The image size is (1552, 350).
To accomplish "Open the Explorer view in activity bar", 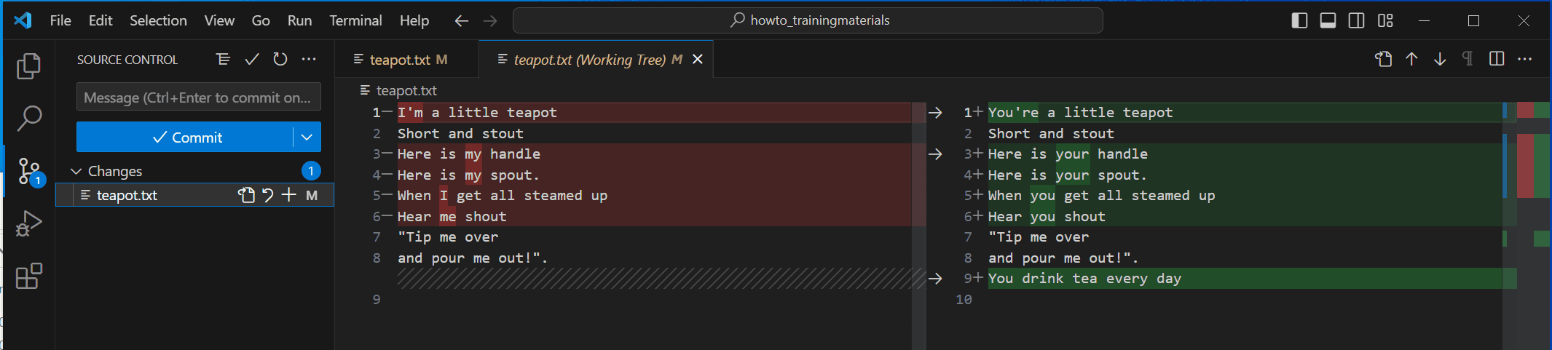I will point(28,66).
